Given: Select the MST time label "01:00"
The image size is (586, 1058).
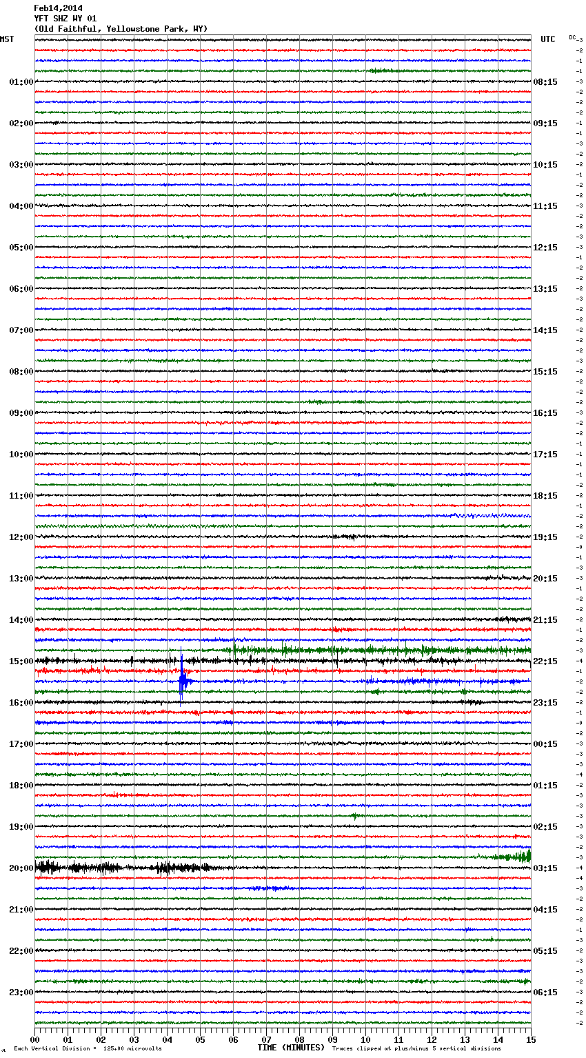Looking at the screenshot, I should 21,82.
